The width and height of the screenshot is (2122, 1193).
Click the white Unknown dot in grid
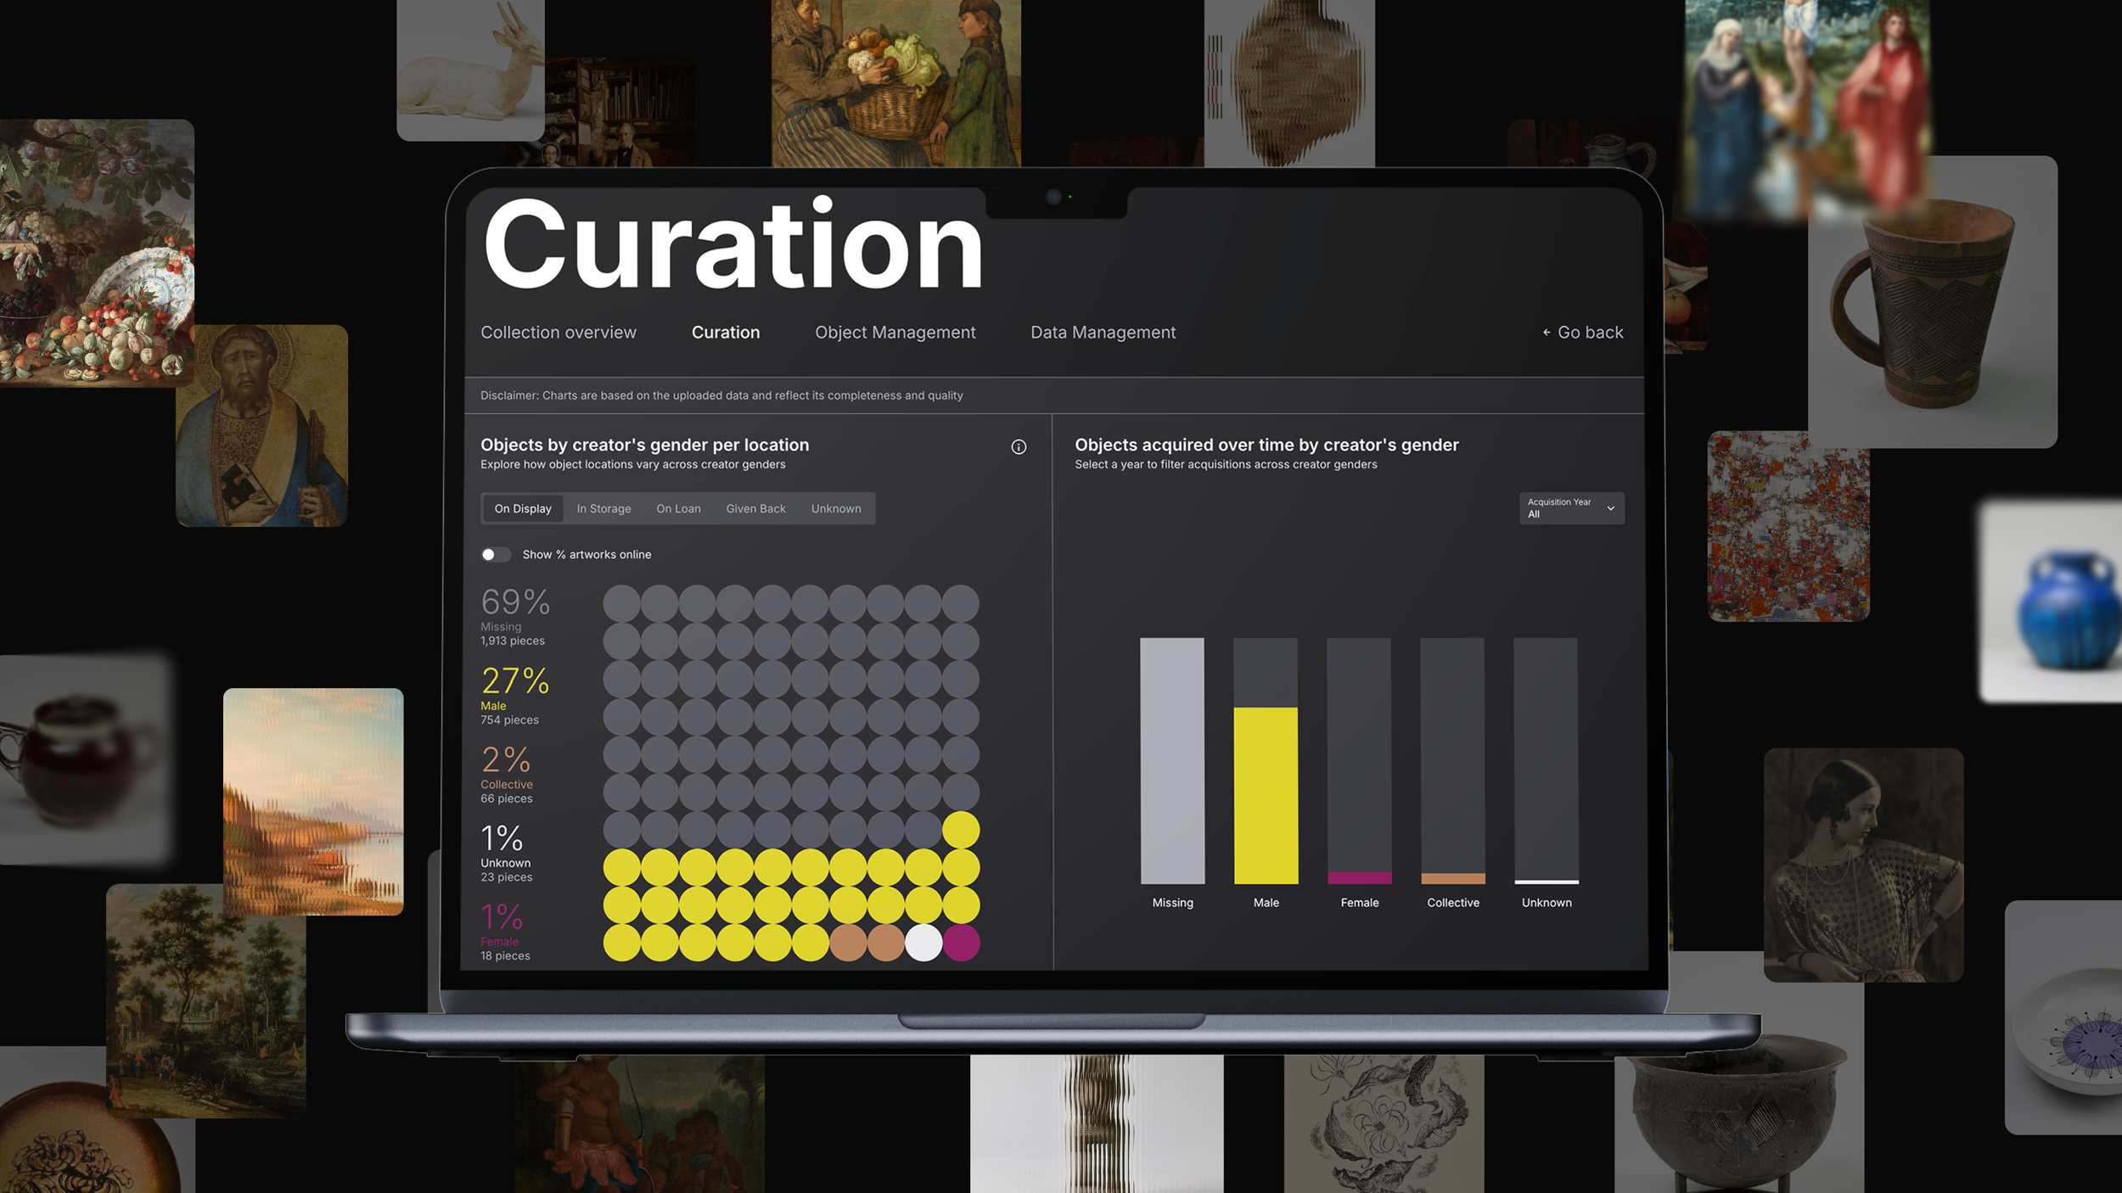pyautogui.click(x=923, y=944)
